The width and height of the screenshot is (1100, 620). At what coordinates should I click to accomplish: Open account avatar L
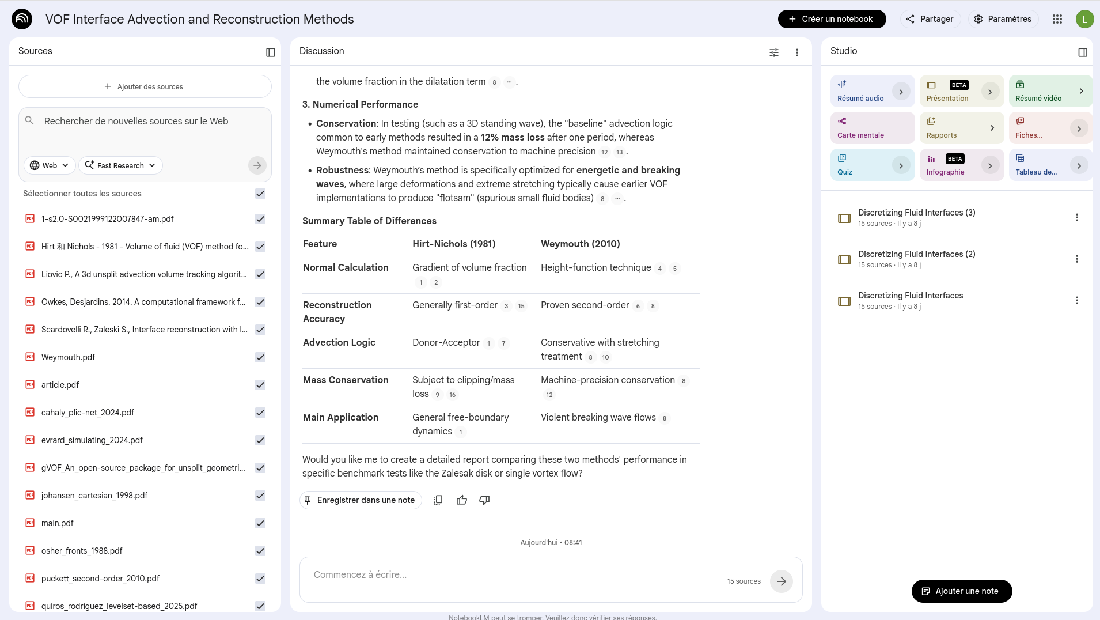(x=1085, y=19)
